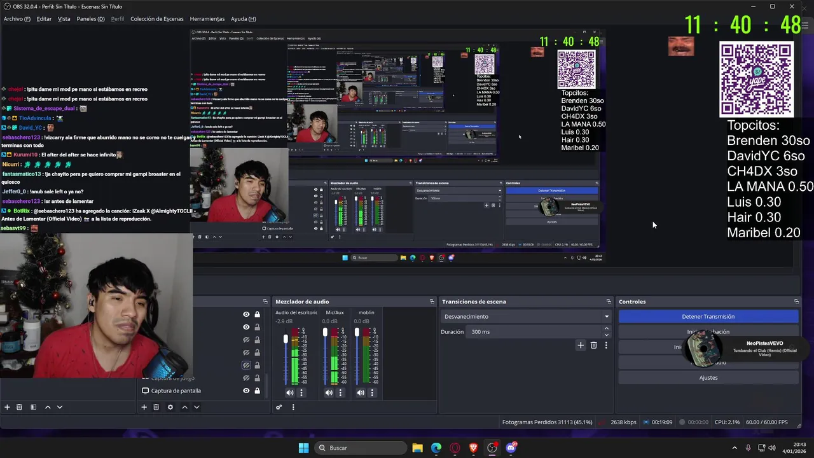The image size is (814, 458).
Task: Click the Fotogramas Perdidos status text
Action: [547, 422]
